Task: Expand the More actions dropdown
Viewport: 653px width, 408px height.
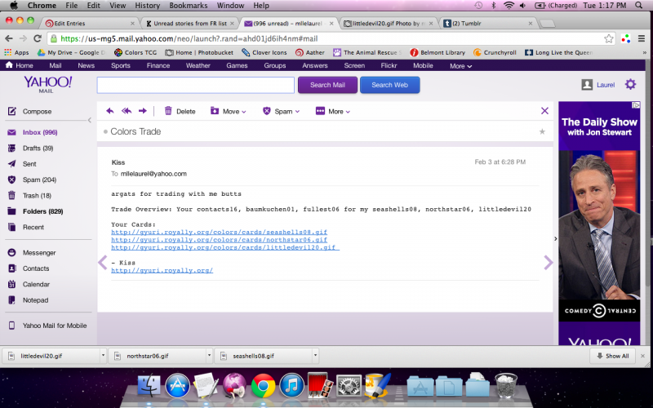Action: click(x=333, y=111)
